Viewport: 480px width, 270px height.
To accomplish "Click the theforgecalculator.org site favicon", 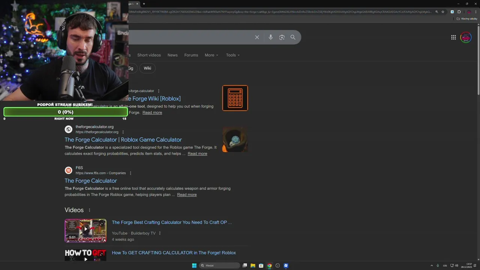I will tap(68, 129).
